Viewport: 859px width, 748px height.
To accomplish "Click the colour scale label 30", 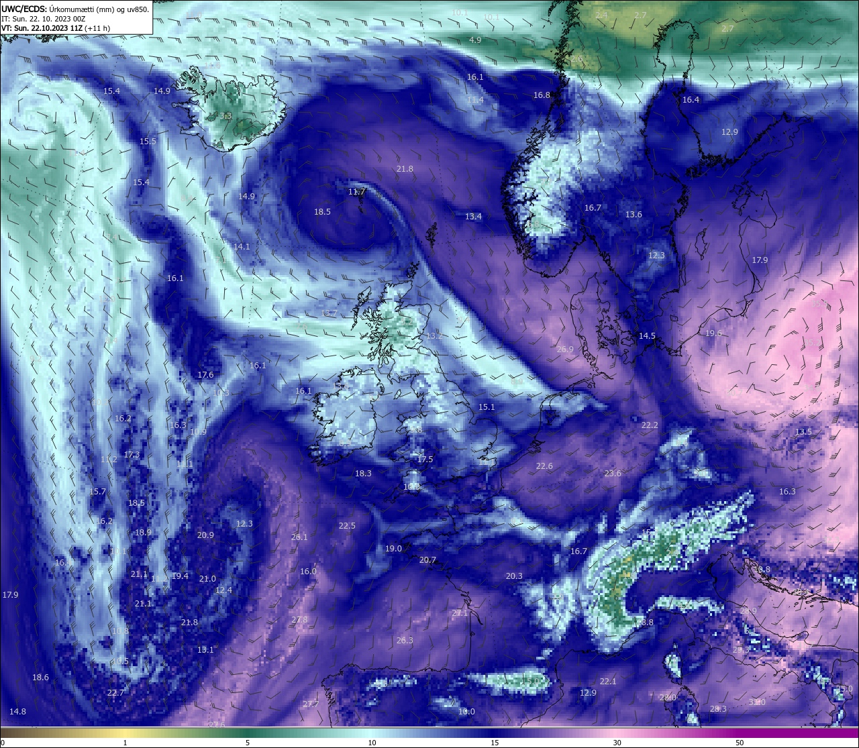I will (x=617, y=743).
